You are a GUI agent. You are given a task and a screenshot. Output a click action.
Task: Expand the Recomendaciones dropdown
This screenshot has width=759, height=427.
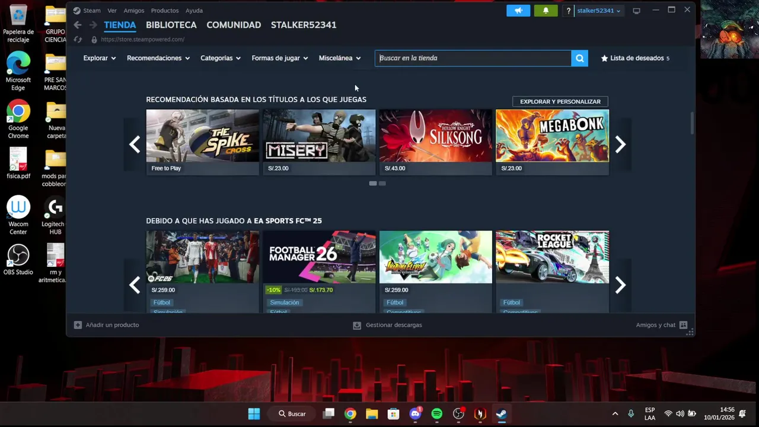(158, 58)
